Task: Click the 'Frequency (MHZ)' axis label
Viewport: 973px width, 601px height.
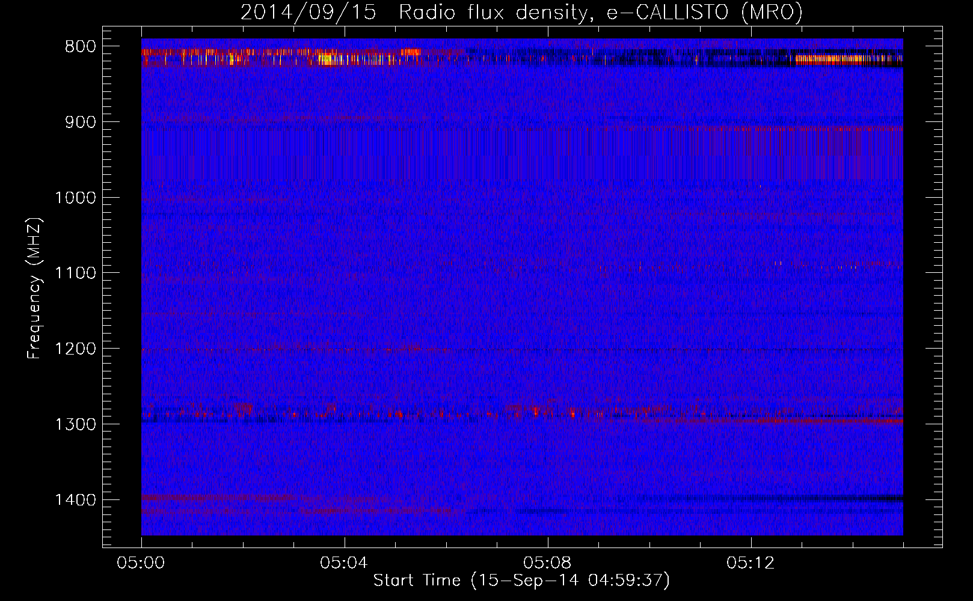Action: tap(35, 288)
